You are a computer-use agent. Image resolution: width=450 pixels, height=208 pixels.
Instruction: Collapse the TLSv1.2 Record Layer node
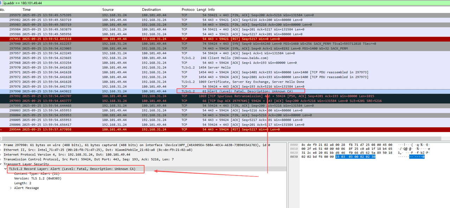tap(6, 169)
